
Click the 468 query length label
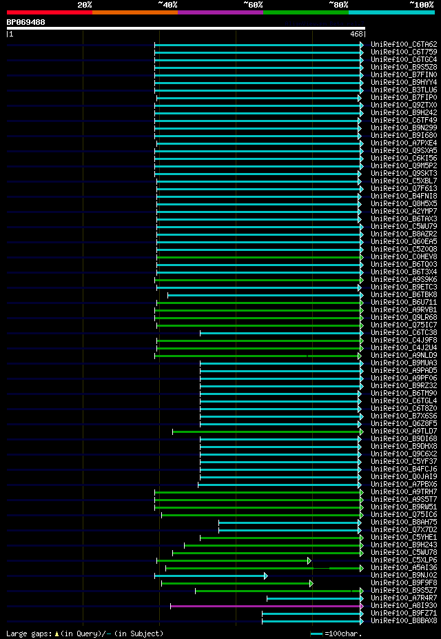pos(356,34)
